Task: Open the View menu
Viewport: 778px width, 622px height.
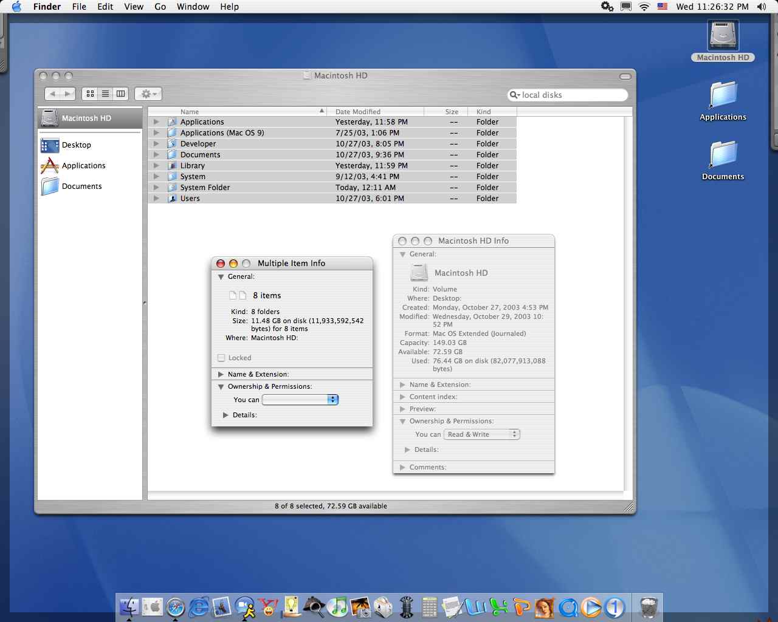Action: coord(134,7)
